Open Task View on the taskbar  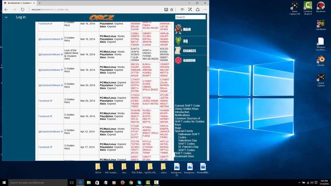coord(71,182)
